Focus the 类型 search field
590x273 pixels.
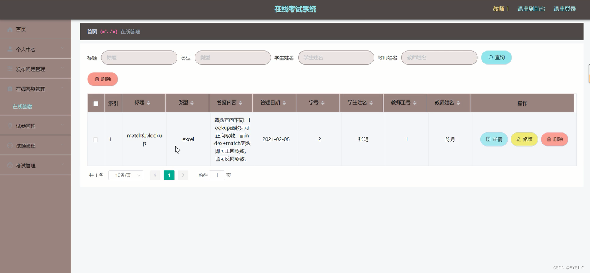click(233, 57)
